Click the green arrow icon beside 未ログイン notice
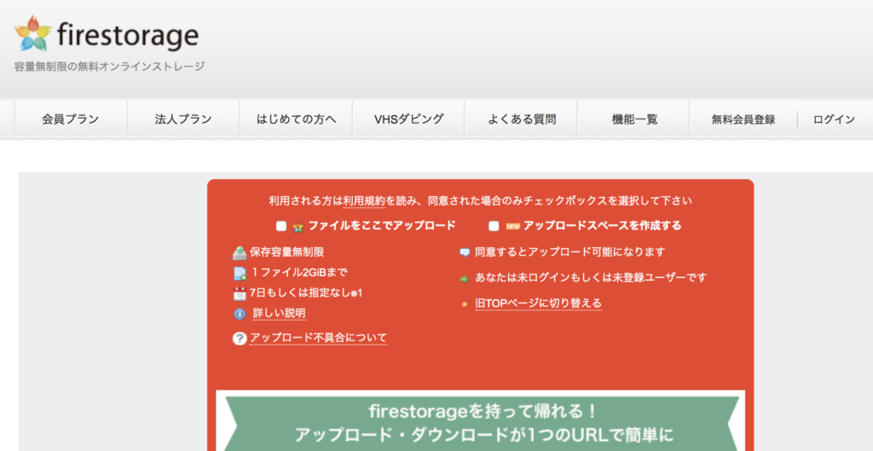This screenshot has height=451, width=873. (x=465, y=279)
